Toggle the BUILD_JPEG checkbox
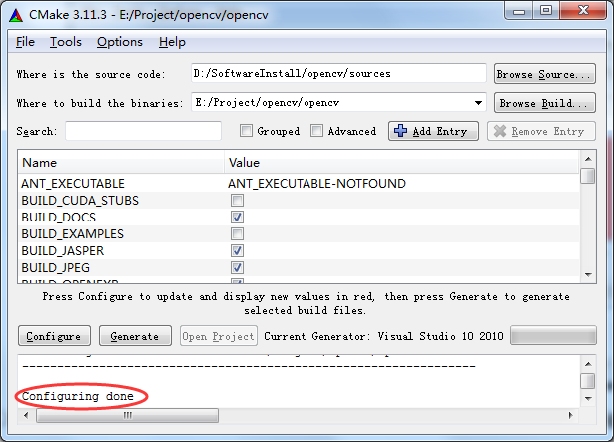614x442 pixels. coord(238,268)
